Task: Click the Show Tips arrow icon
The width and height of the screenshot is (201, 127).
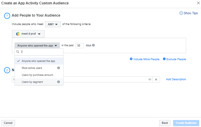Action: [x=181, y=13]
